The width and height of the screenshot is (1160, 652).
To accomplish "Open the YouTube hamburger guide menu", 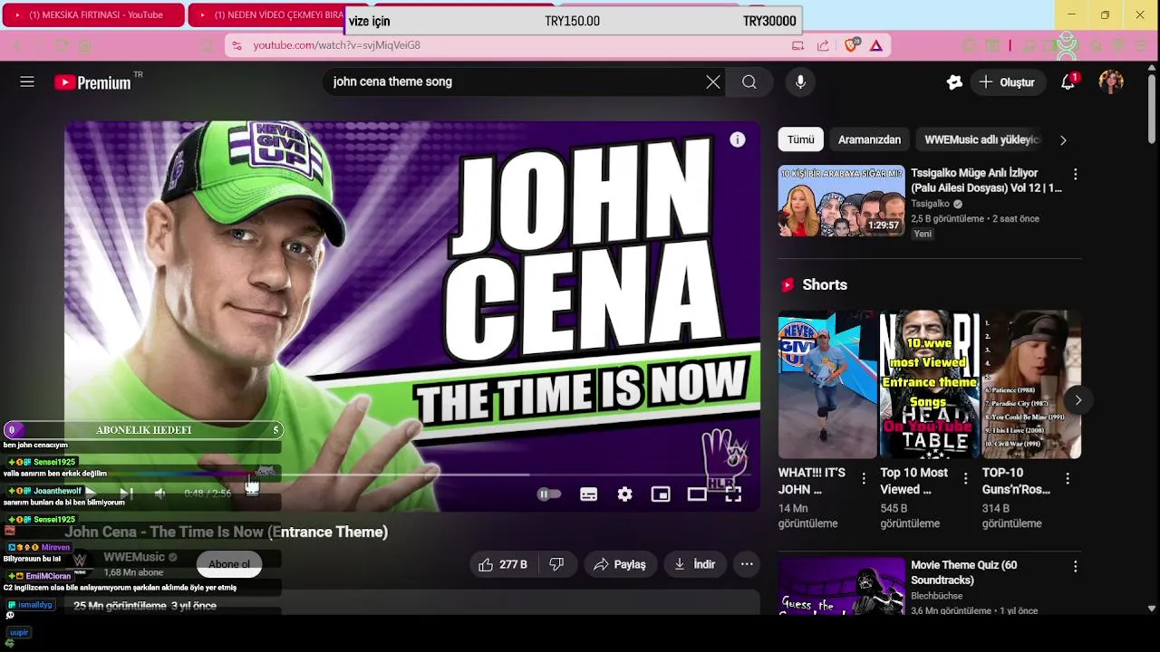I will pyautogui.click(x=27, y=81).
